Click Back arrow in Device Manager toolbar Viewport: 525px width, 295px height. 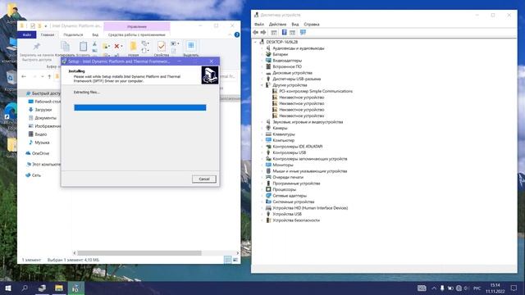pos(256,33)
